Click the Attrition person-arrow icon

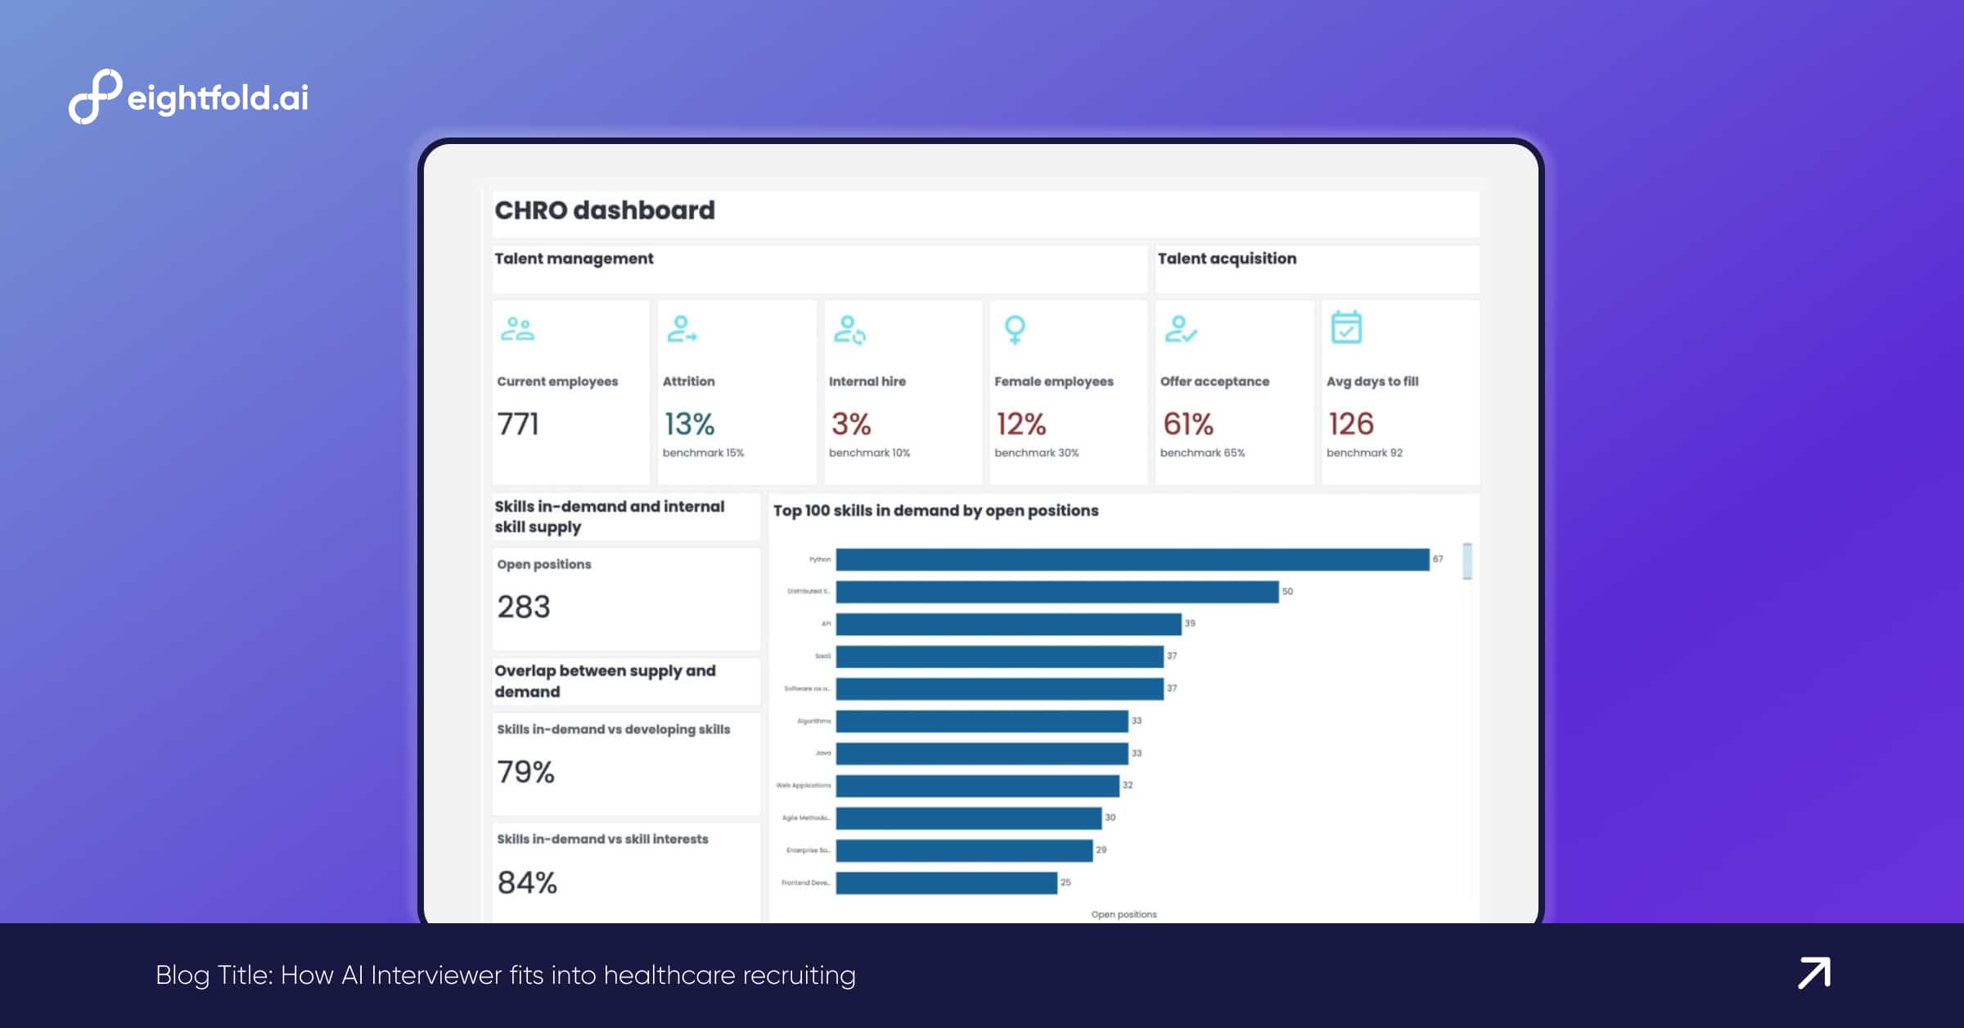click(681, 329)
